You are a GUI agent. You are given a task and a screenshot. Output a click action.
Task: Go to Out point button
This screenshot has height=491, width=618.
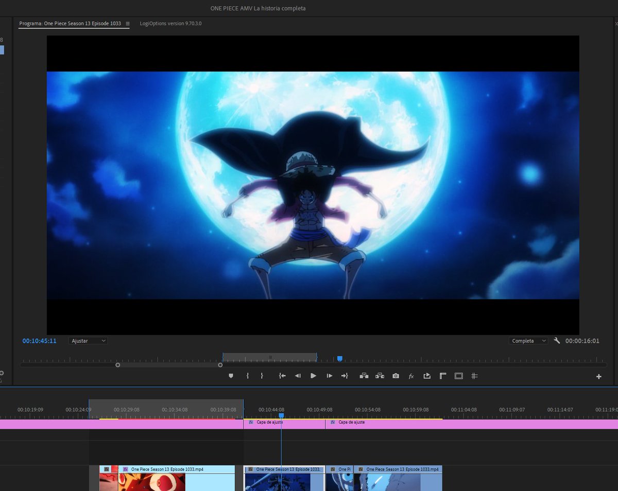coord(345,376)
